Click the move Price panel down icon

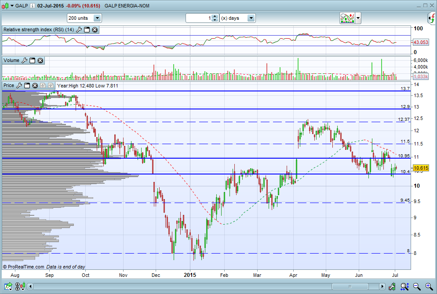(43, 86)
